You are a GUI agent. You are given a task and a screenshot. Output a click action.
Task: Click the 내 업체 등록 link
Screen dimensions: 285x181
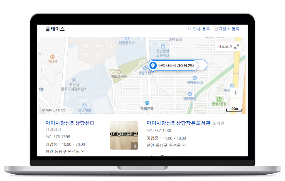click(x=199, y=29)
